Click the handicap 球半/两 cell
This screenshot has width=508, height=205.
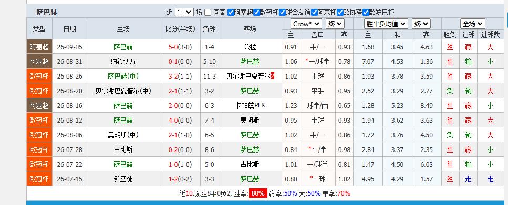click(317, 105)
